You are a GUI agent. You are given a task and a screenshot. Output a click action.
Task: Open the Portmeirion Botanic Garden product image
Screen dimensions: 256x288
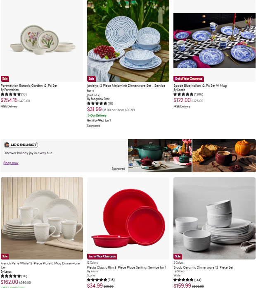(42, 41)
